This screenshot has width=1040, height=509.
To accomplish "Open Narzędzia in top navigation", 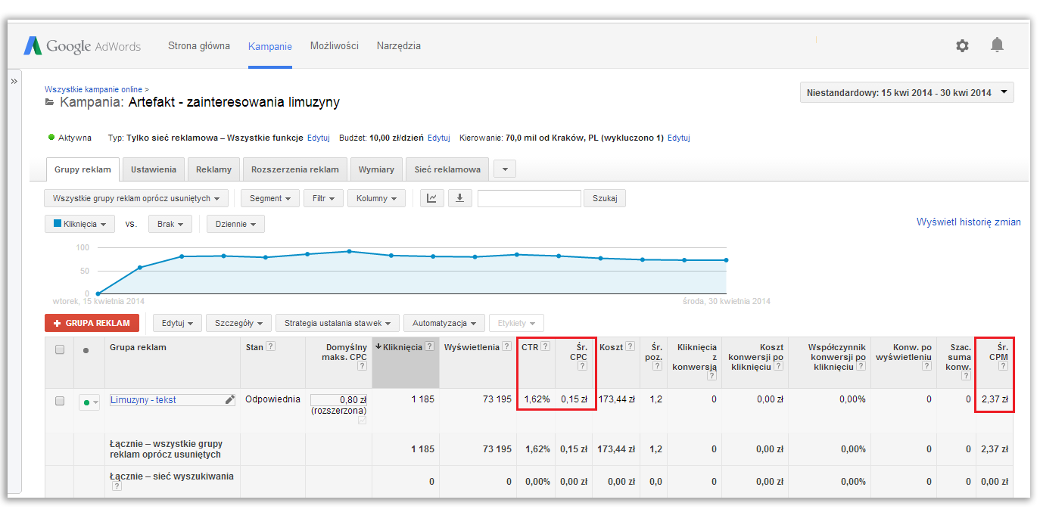I will pos(399,46).
